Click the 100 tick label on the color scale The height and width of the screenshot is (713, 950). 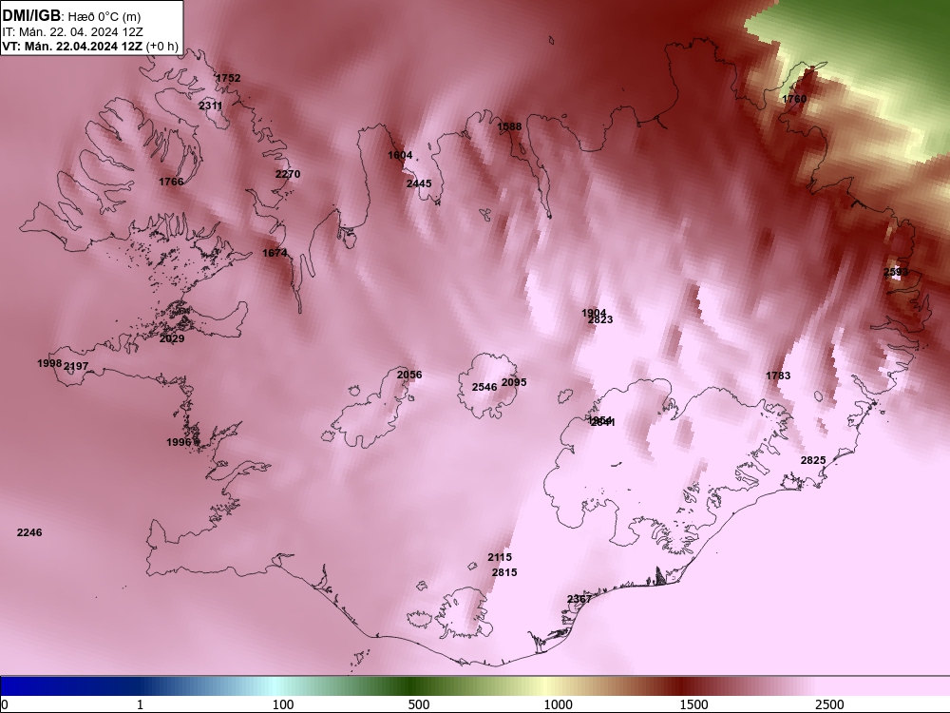(283, 704)
